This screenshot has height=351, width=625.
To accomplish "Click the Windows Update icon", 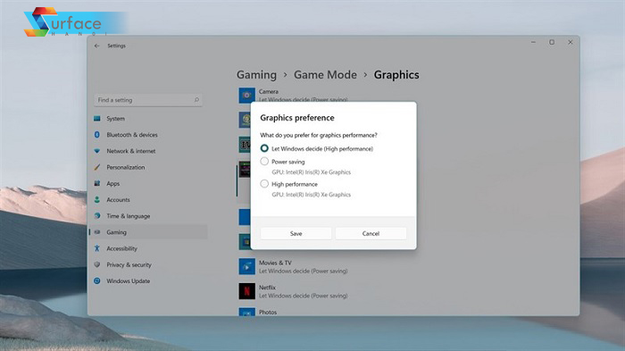I will click(96, 280).
